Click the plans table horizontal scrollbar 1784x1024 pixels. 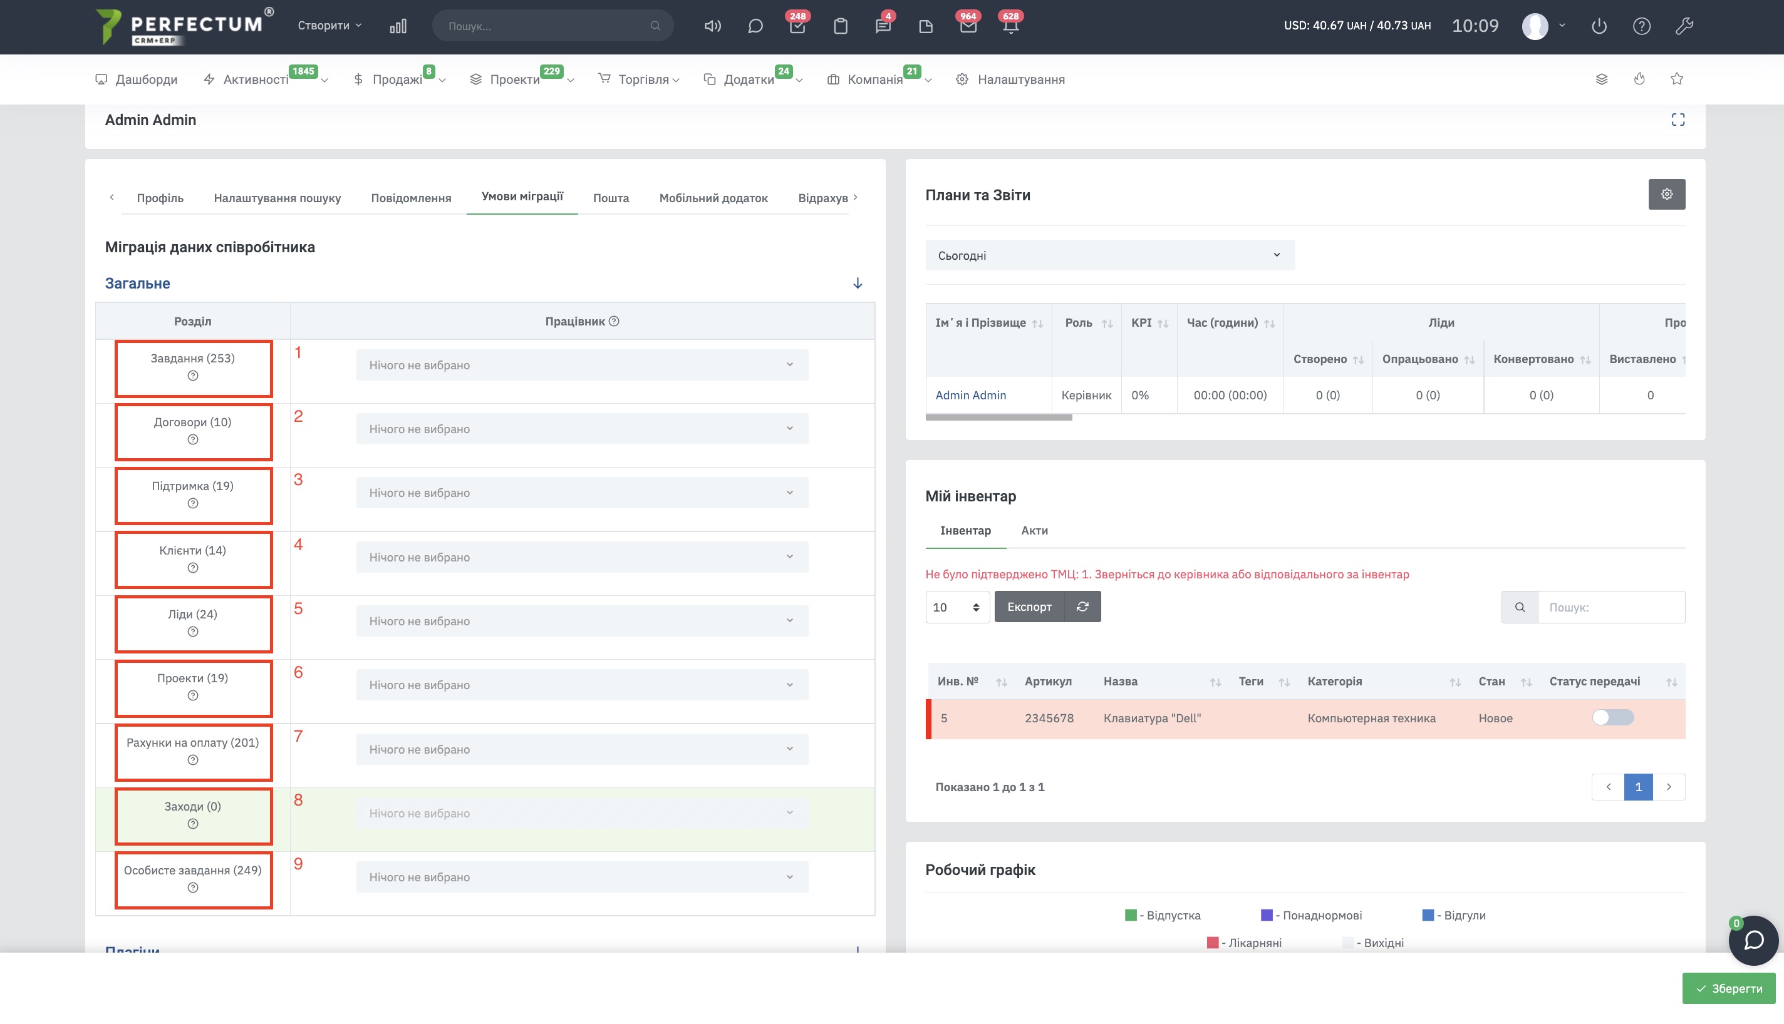click(x=998, y=417)
